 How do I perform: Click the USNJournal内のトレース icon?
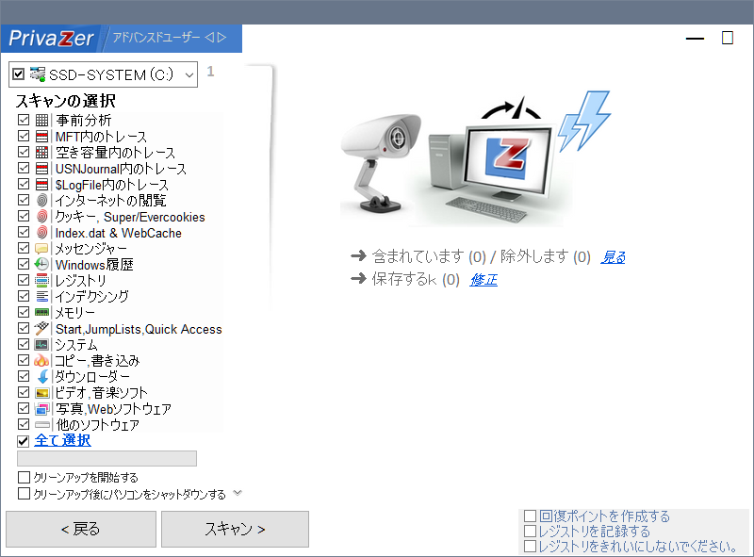(x=41, y=169)
